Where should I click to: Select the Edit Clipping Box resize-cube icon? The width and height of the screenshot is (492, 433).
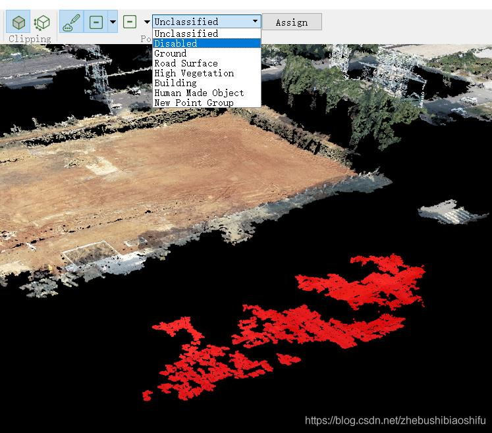point(42,22)
